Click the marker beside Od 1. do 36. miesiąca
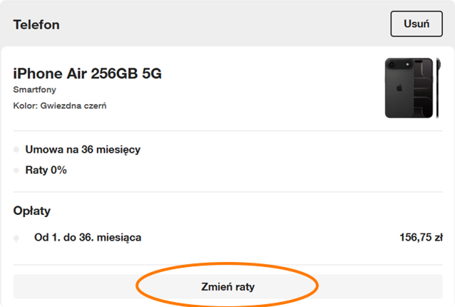Viewport: 455px width, 307px height. pos(16,238)
